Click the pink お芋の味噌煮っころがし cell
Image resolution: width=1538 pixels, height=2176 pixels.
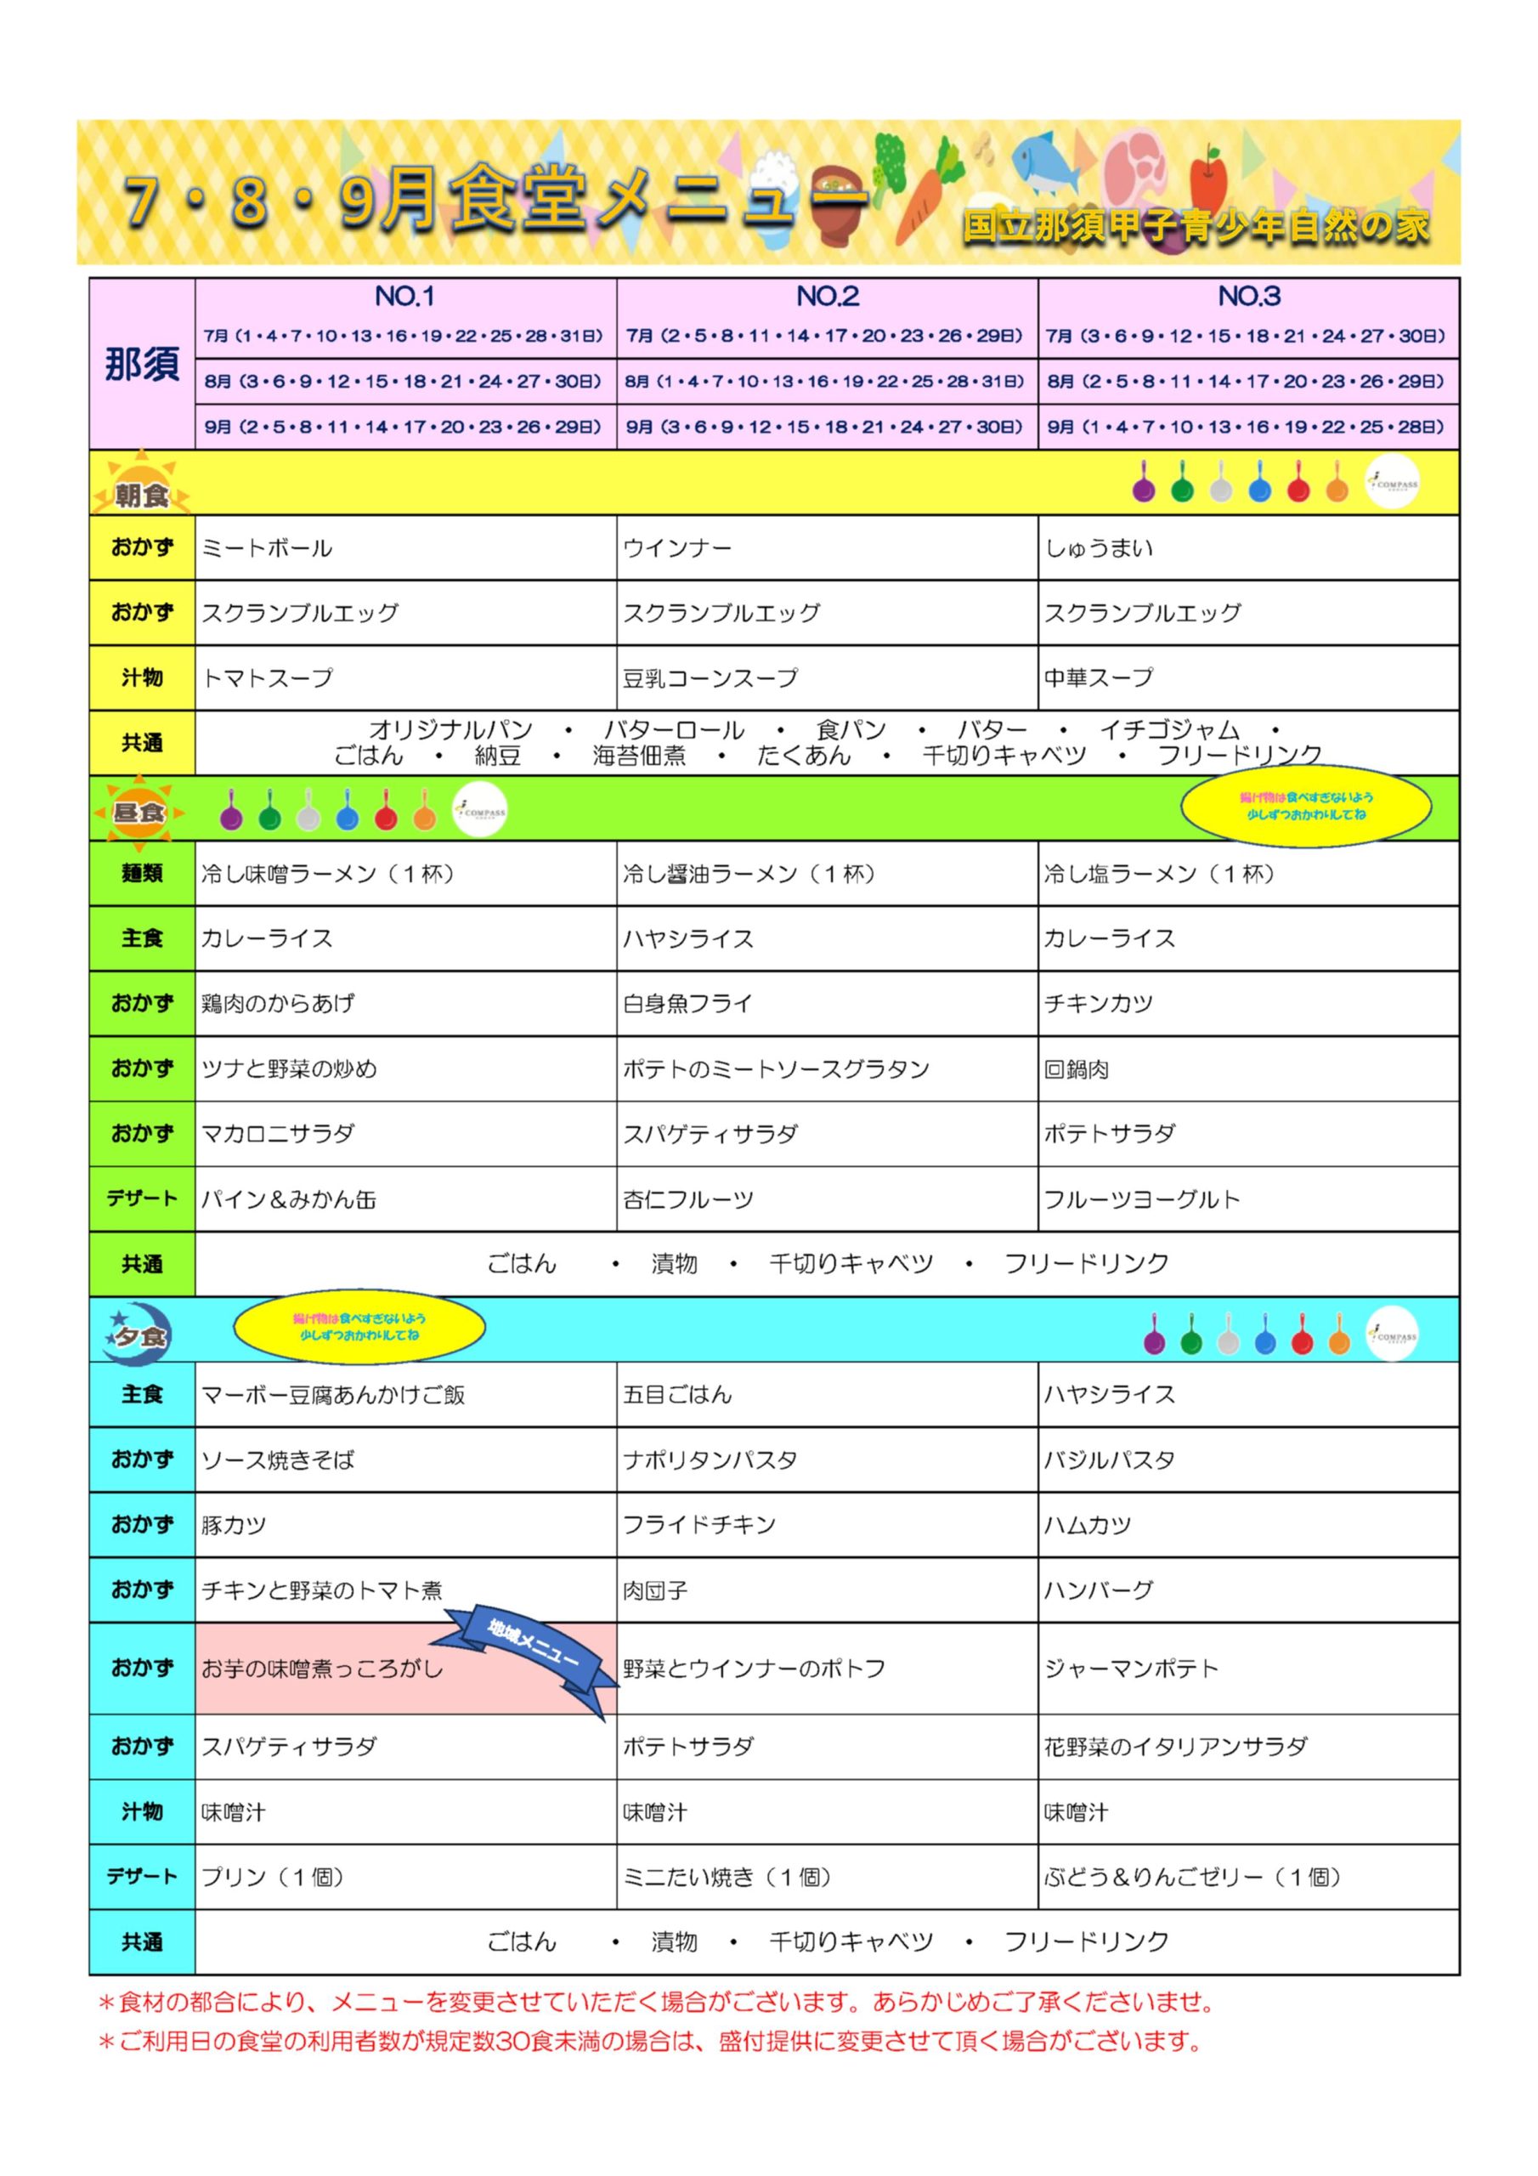(x=405, y=1669)
